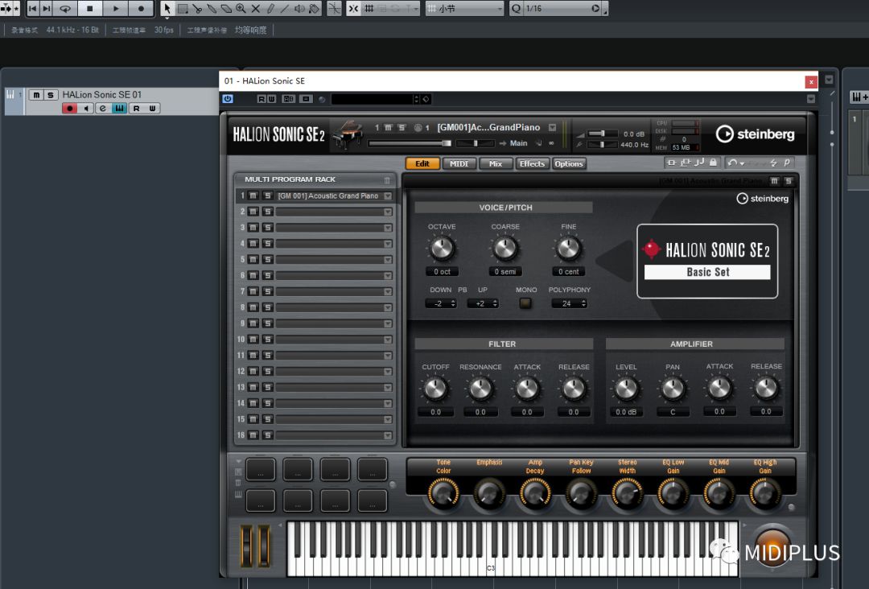Open the slot 1 program dropdown arrow
Viewport: 869px width, 589px height.
tap(388, 196)
